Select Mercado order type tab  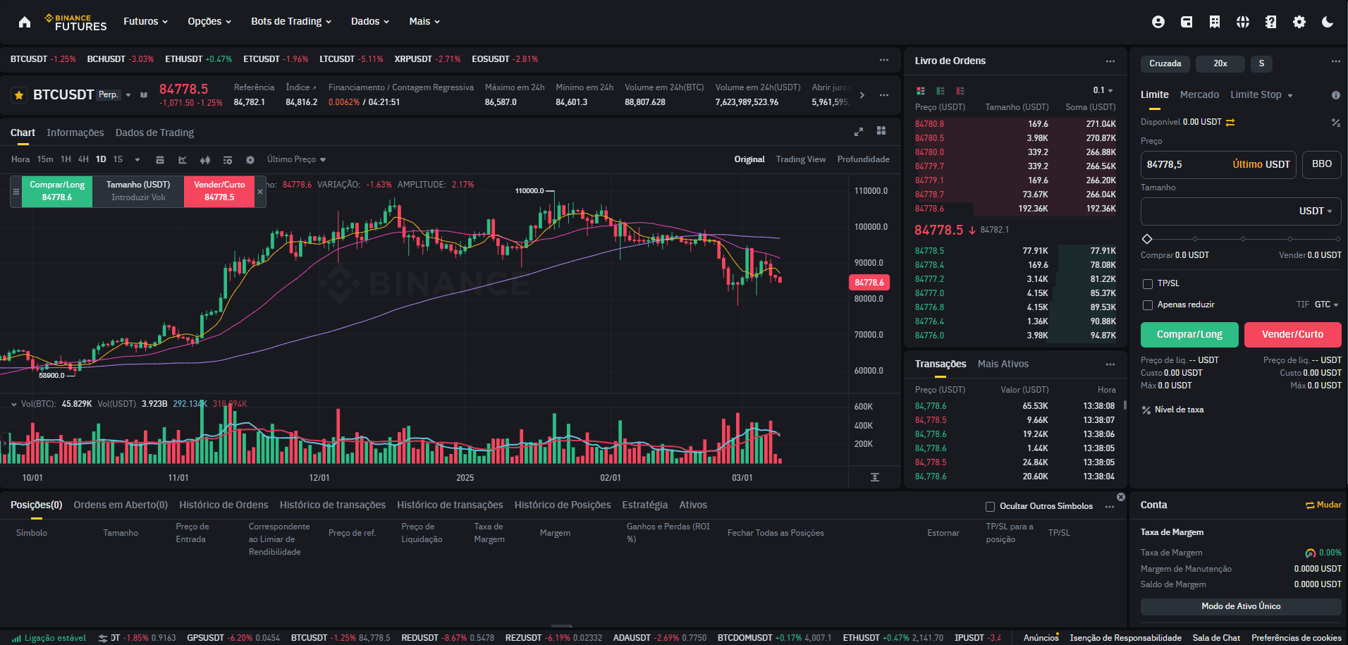tap(1199, 94)
